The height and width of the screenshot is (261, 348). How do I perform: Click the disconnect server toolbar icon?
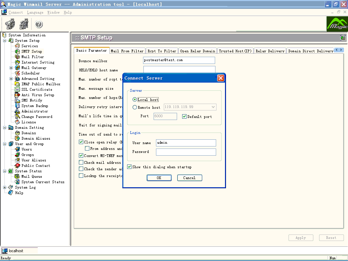tap(24, 24)
